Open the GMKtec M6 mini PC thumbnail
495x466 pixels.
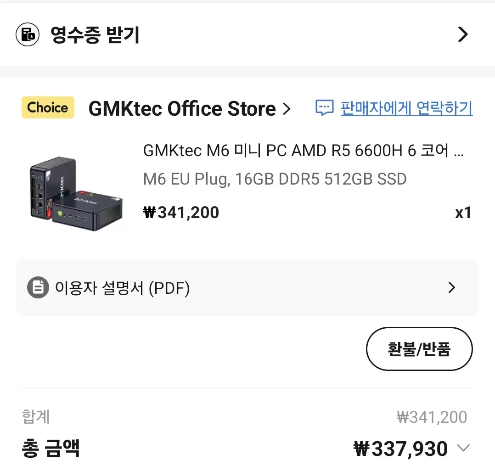(x=76, y=193)
